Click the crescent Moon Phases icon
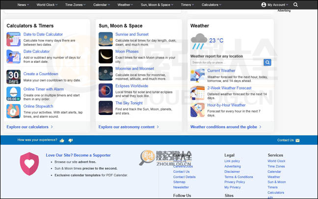The height and width of the screenshot is (199, 318). (x=106, y=56)
